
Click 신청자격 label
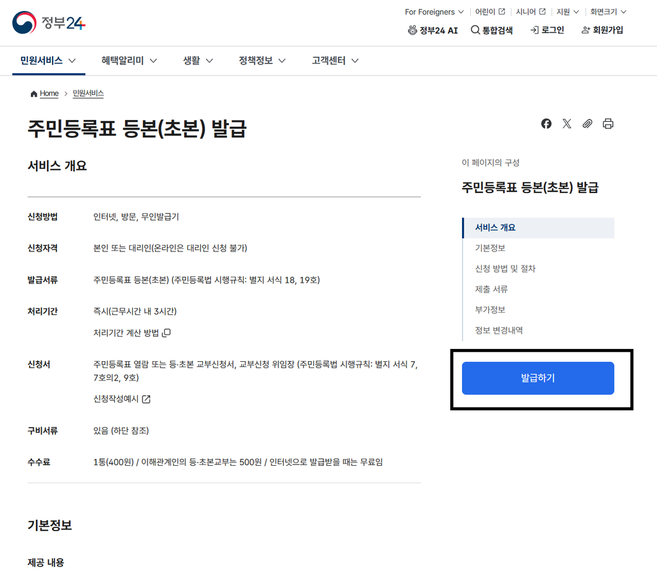(43, 248)
